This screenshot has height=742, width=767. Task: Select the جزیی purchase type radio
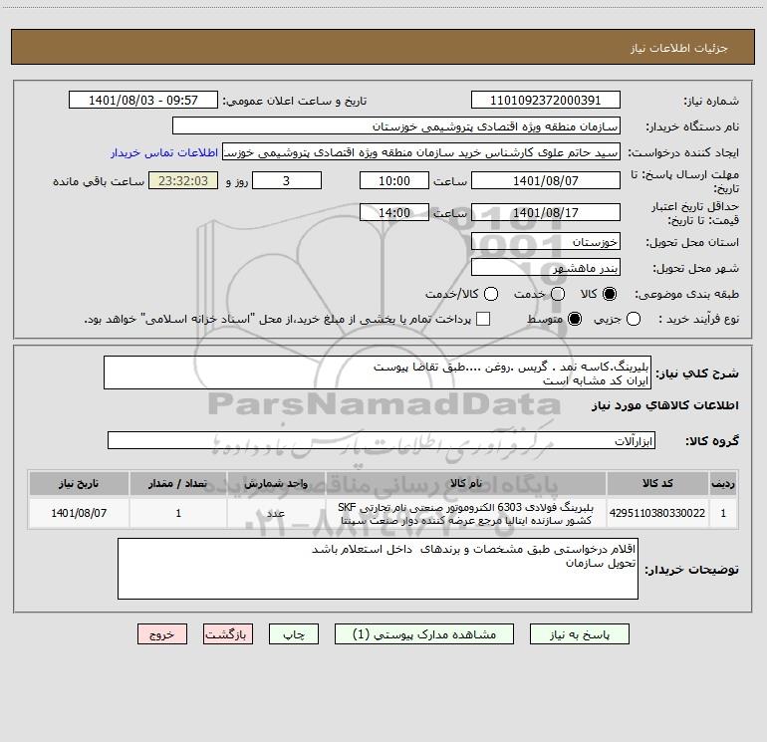click(633, 320)
